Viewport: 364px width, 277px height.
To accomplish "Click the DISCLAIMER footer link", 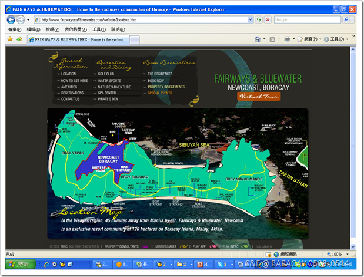I will point(263,247).
